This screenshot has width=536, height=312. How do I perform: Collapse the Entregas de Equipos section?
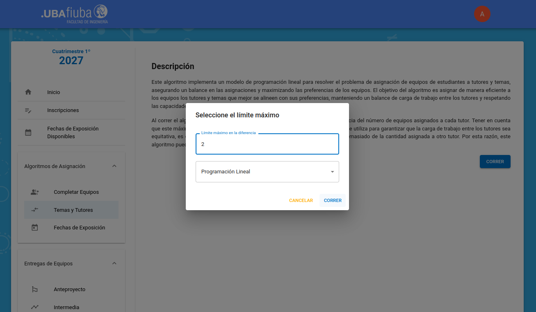[114, 263]
